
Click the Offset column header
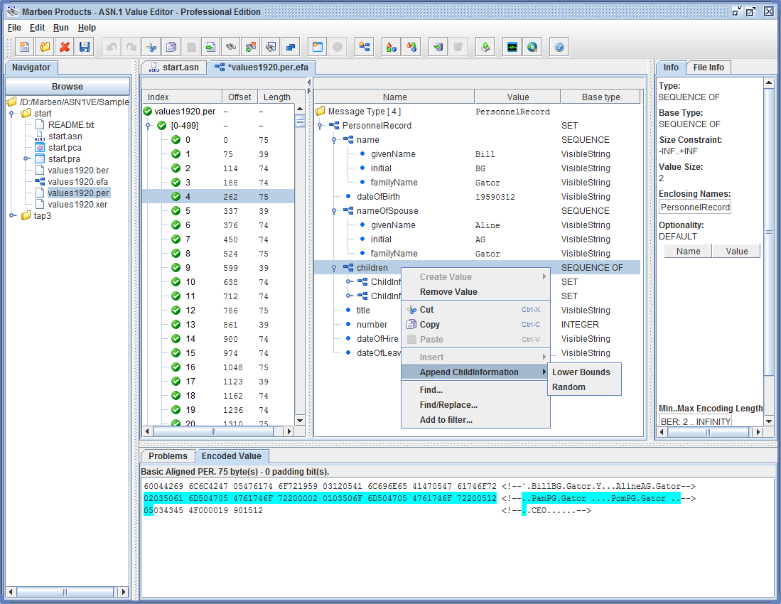[x=239, y=97]
